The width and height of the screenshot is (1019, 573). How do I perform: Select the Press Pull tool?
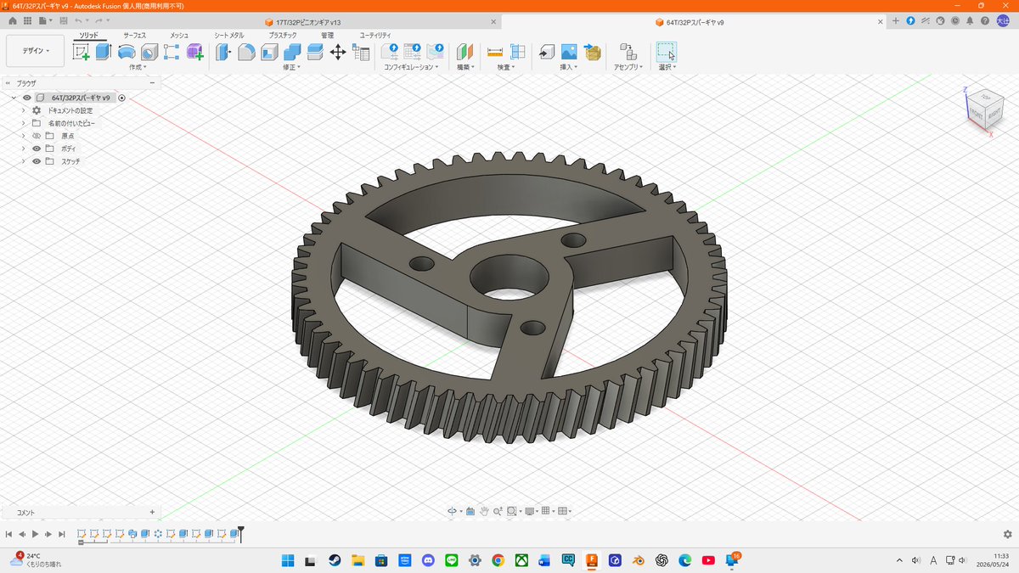(223, 52)
